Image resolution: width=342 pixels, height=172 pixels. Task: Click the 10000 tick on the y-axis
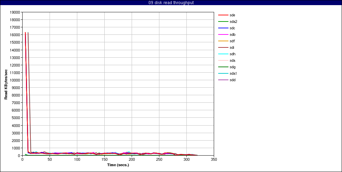15,80
